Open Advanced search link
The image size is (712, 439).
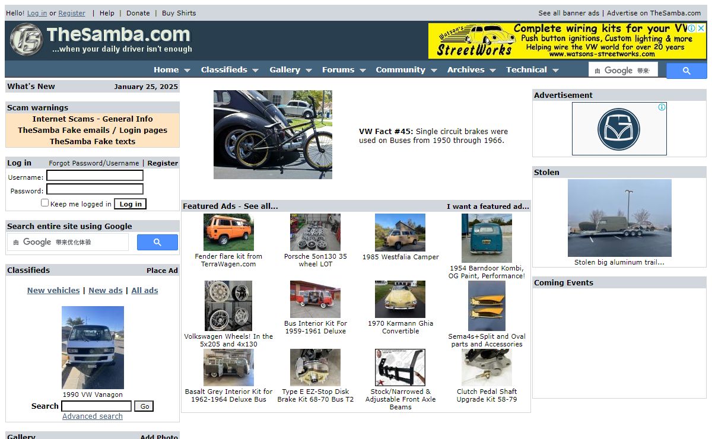point(93,416)
